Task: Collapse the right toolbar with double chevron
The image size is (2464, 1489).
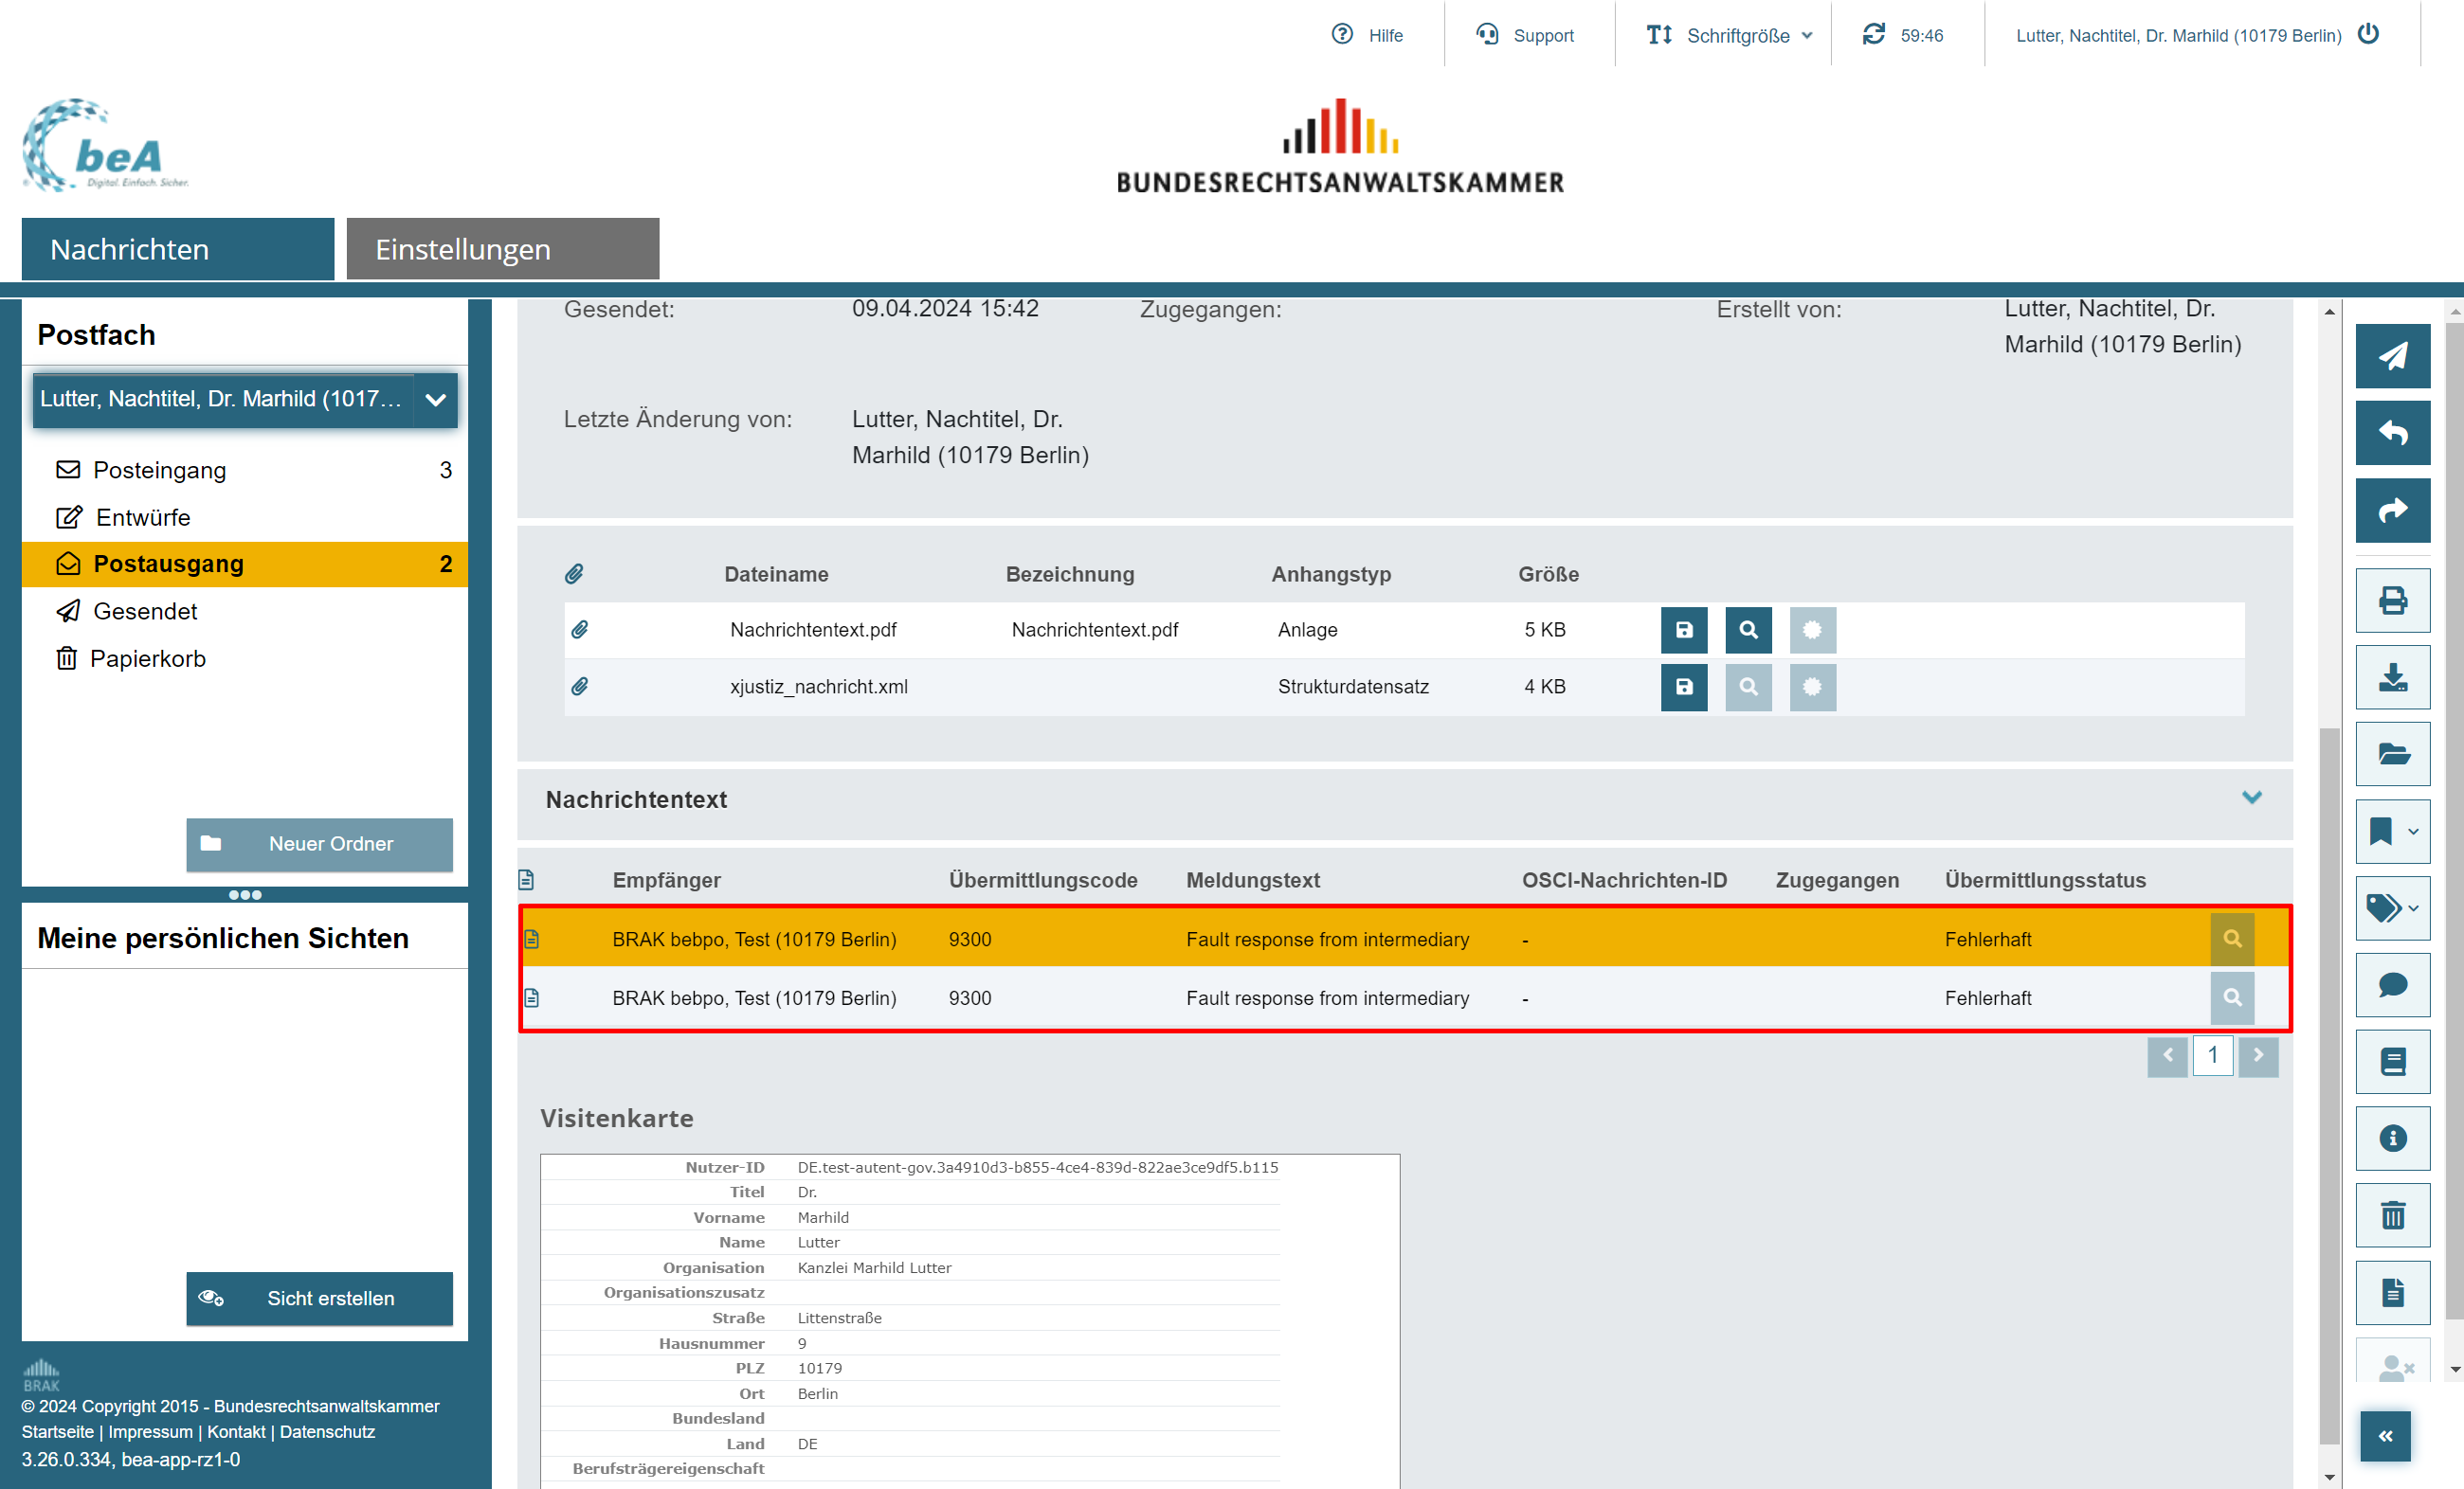Action: 2384,1436
